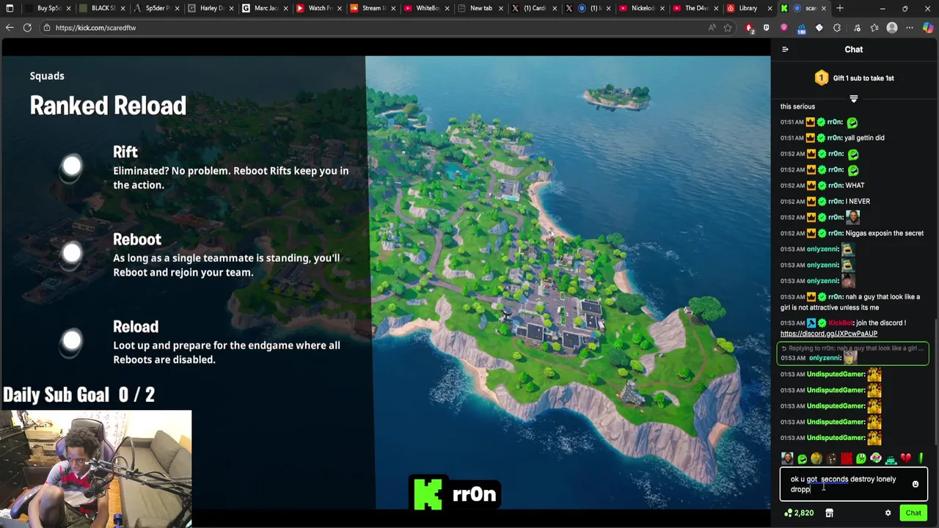Open the discord.gg/JXPcwPaAUP invite link
The width and height of the screenshot is (939, 528).
[829, 334]
